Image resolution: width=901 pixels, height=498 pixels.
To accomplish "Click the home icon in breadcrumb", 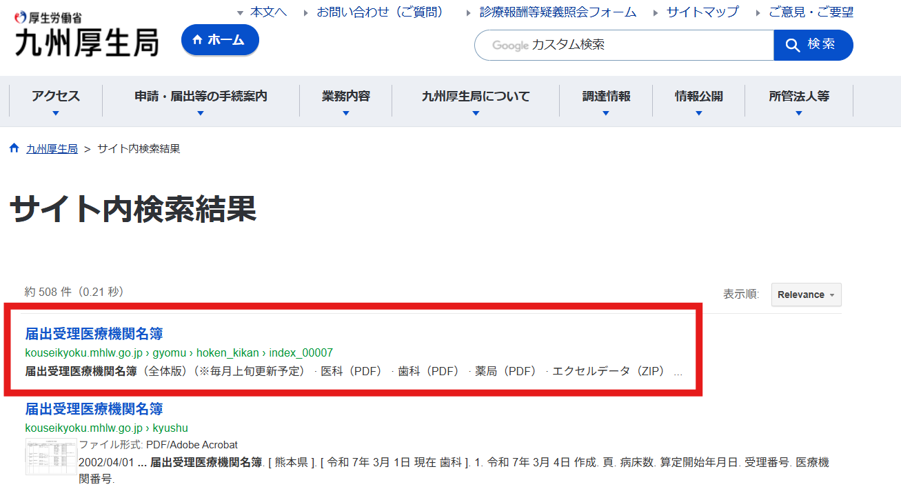I will [x=14, y=149].
